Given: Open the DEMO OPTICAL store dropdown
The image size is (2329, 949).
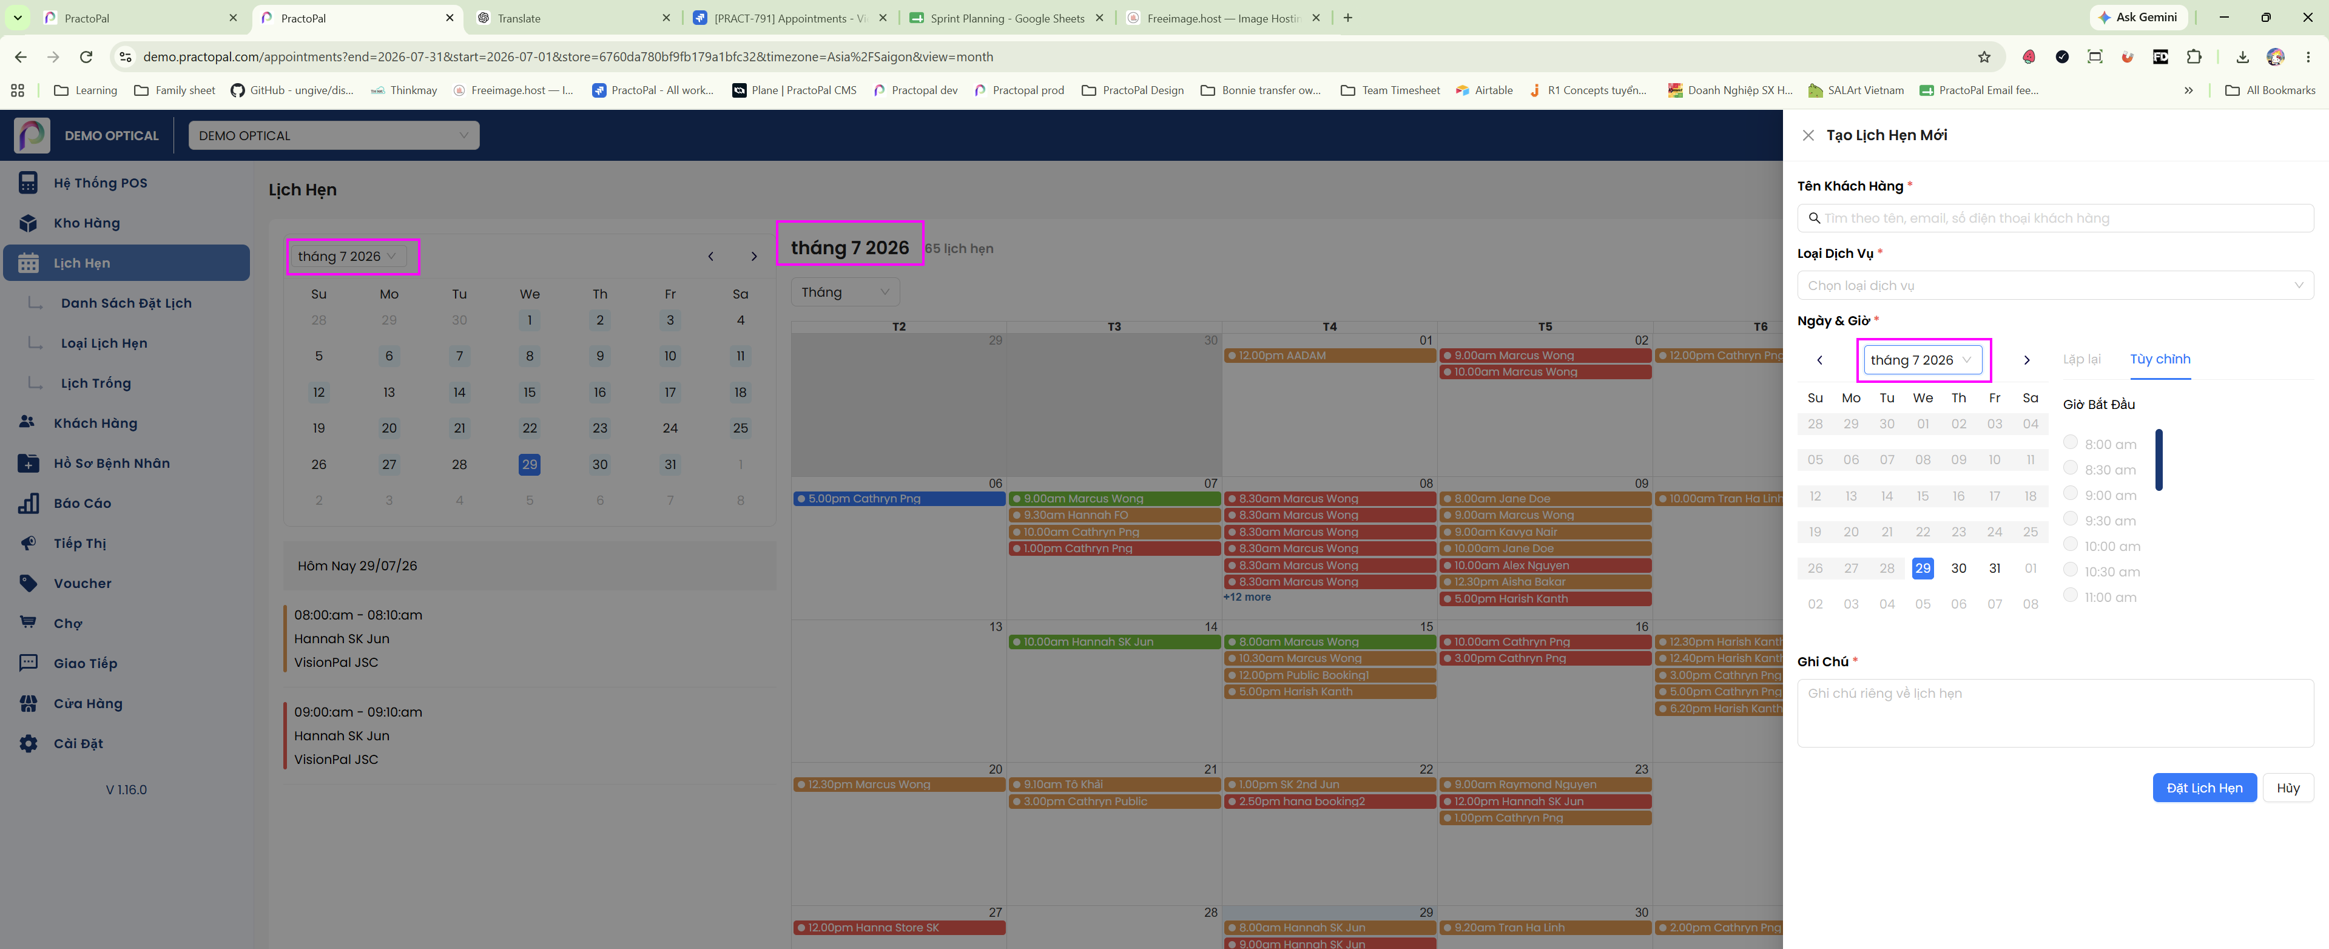Looking at the screenshot, I should point(334,135).
